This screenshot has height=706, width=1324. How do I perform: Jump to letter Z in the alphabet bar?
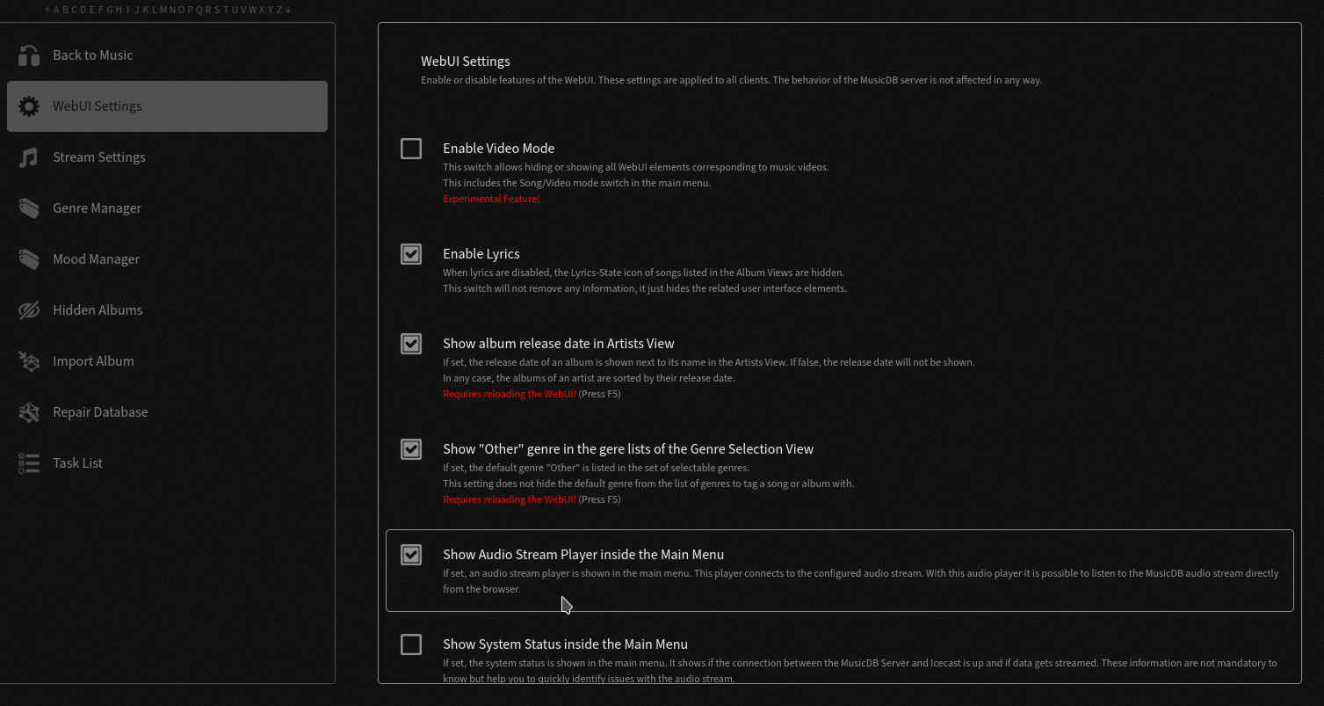[x=279, y=10]
